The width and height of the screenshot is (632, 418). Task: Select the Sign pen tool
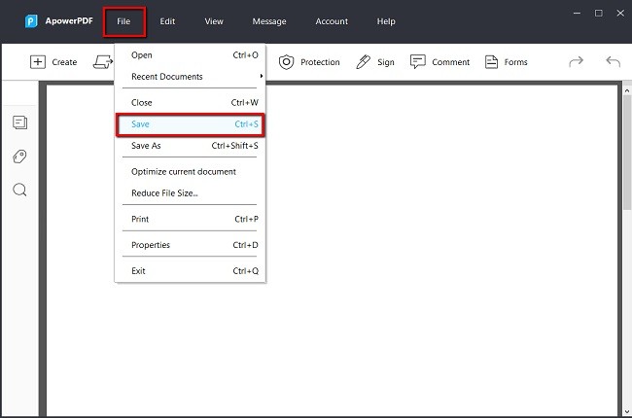coord(364,62)
